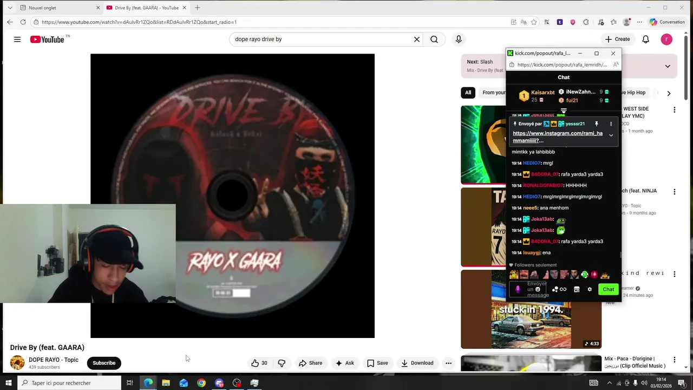Viewport: 693px width, 390px height.
Task: Insert the red gem quick emote
Action: pos(594,275)
